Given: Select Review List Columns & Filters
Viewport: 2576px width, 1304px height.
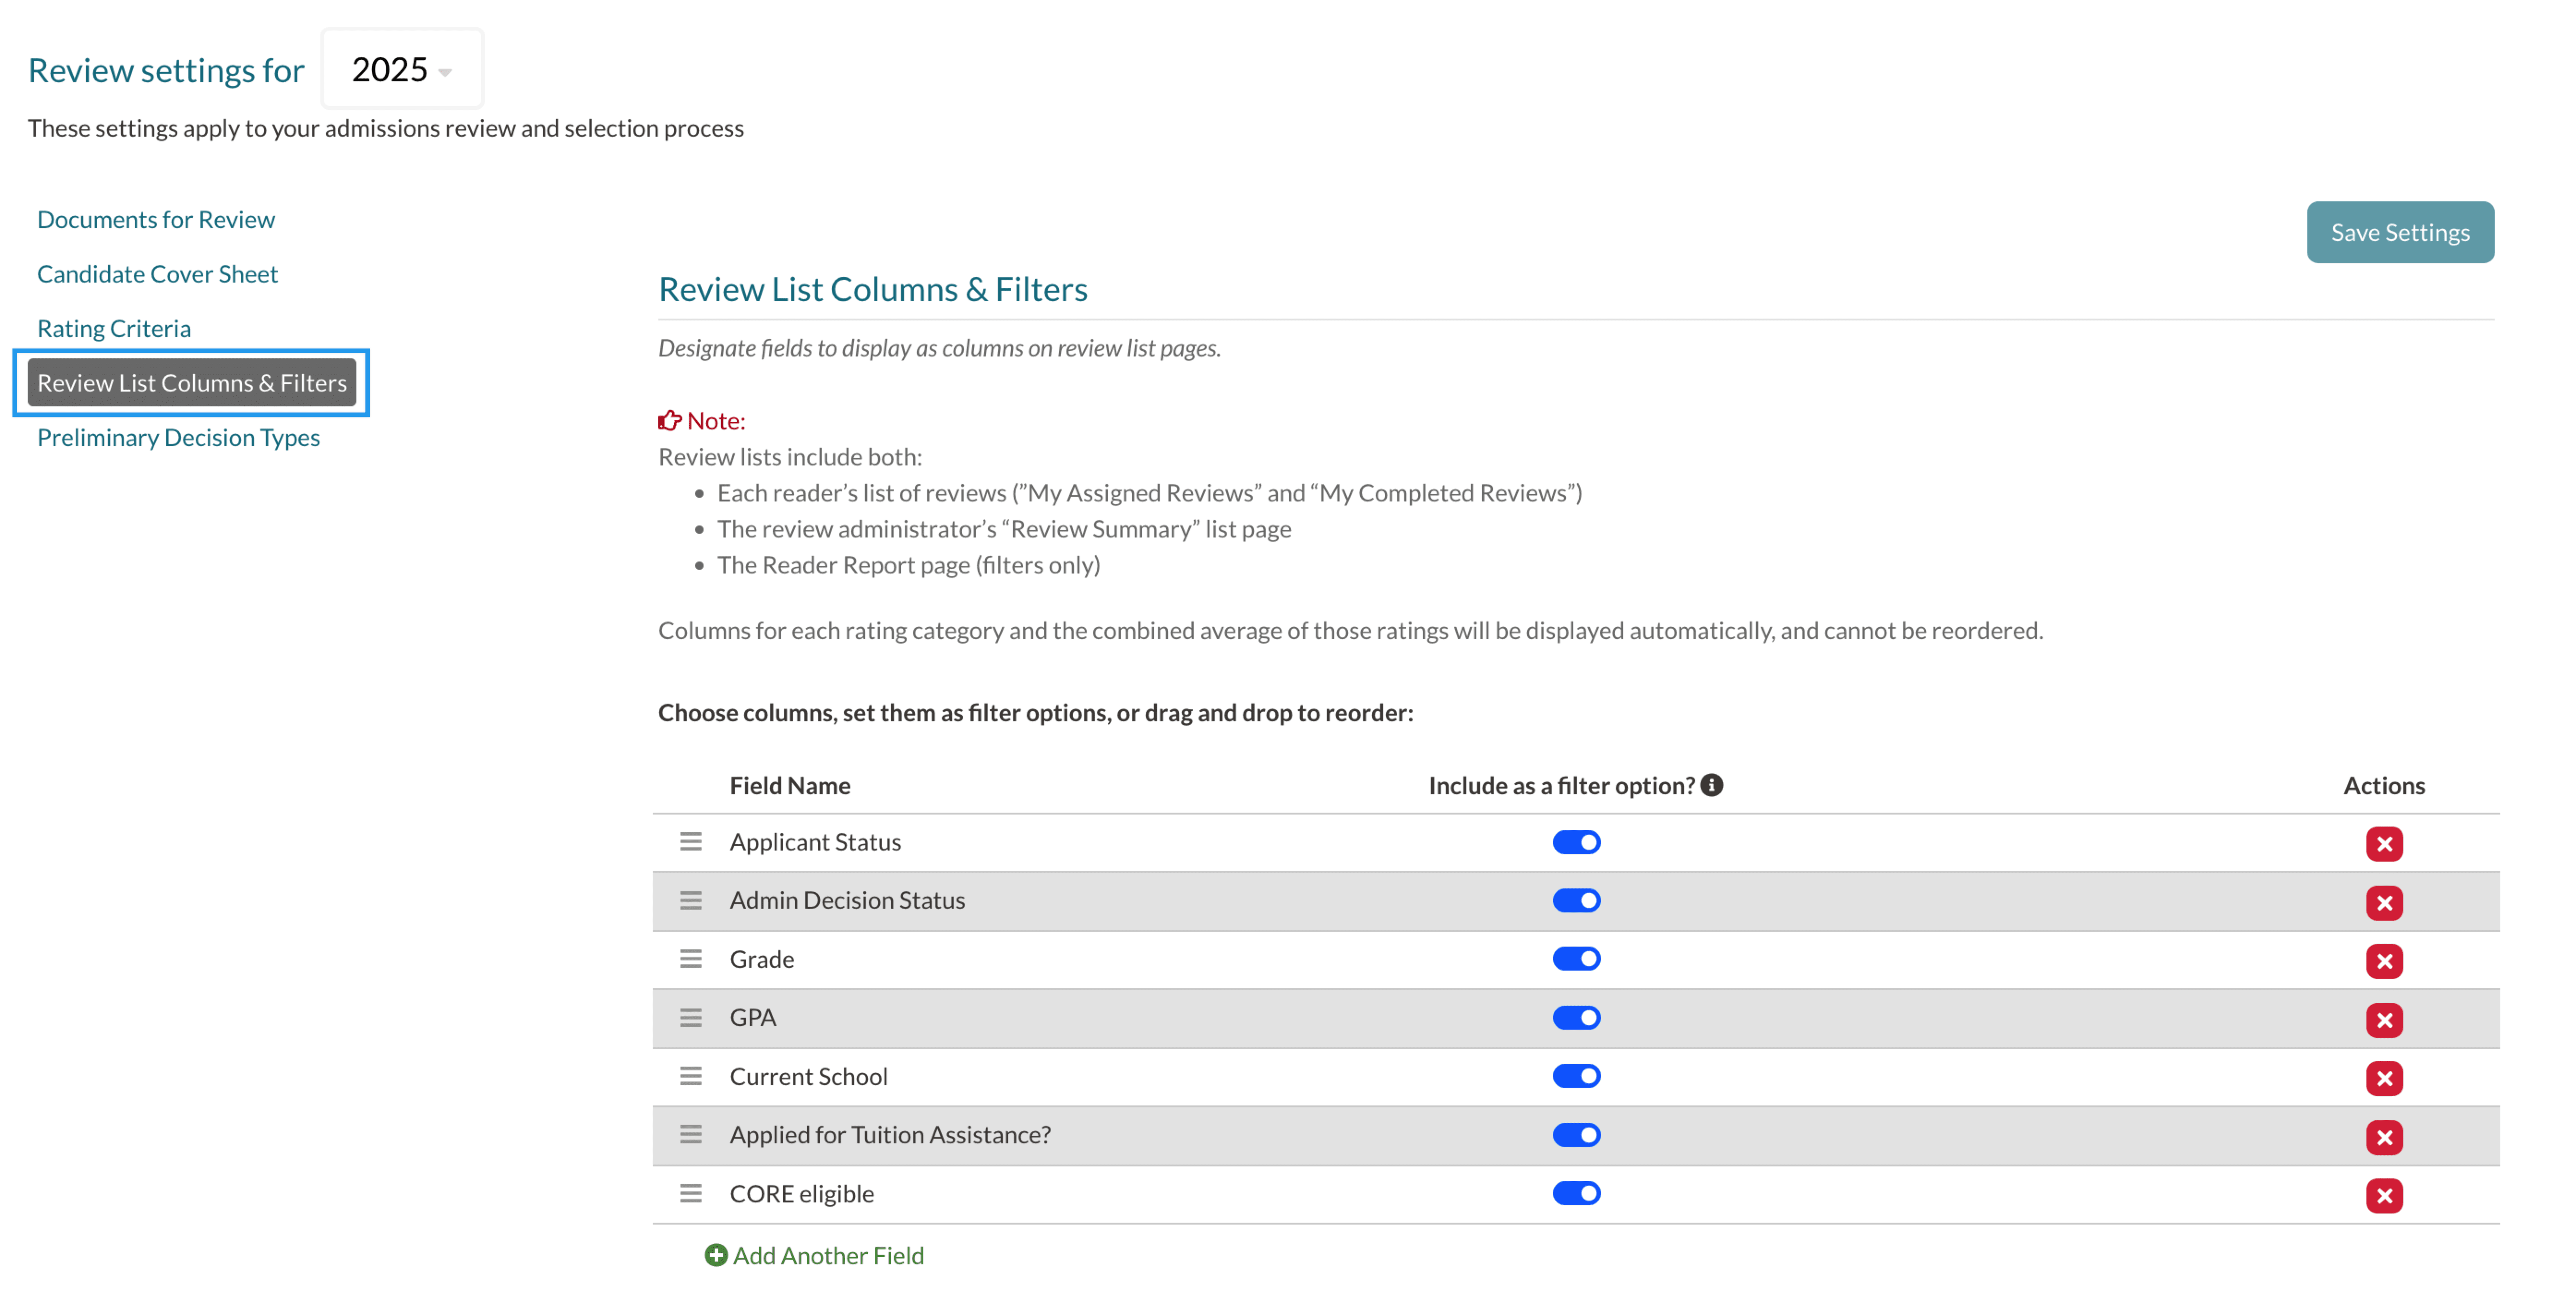Looking at the screenshot, I should point(192,383).
